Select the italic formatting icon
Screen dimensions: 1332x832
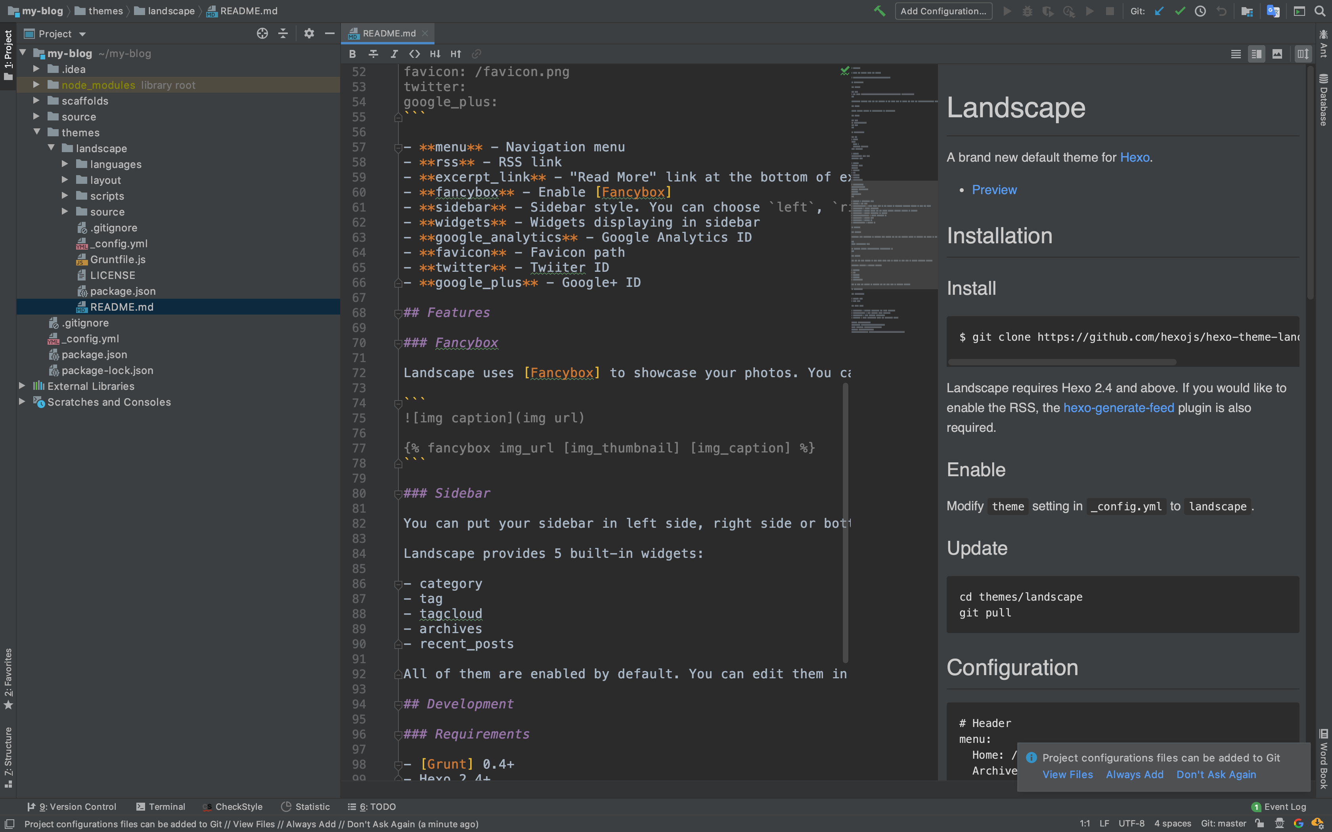[x=394, y=54]
